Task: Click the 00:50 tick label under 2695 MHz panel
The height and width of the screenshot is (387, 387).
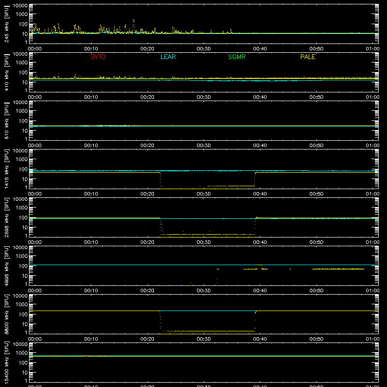Action: 316,242
